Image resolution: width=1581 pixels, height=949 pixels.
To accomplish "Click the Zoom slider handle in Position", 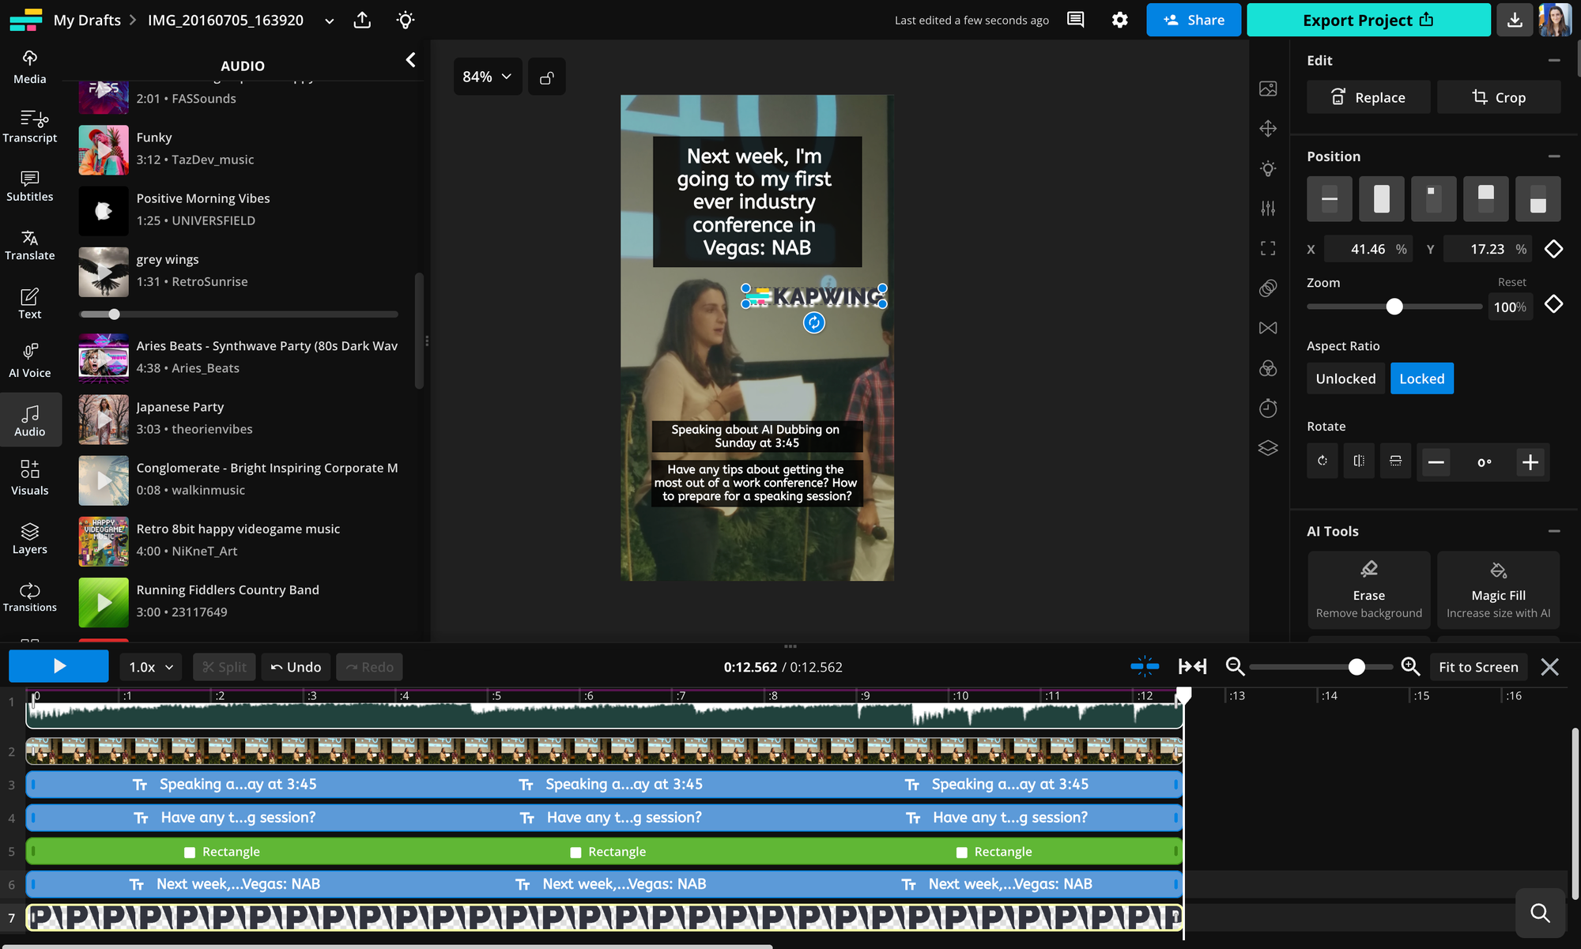I will point(1394,307).
